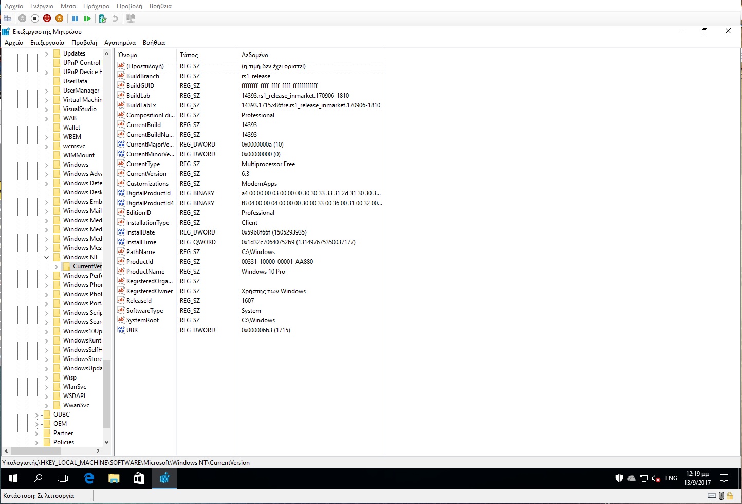The image size is (742, 504).
Task: Open the network tray icon
Action: (x=644, y=478)
